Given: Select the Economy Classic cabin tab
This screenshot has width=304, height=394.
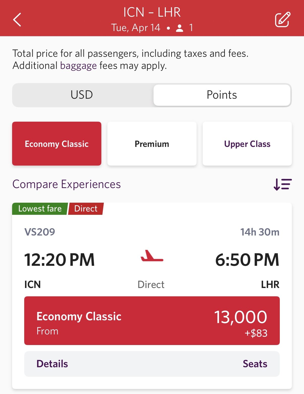Looking at the screenshot, I should 57,144.
